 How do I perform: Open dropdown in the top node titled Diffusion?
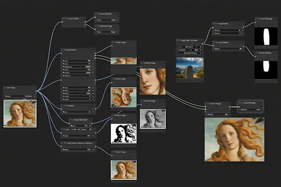click(117, 20)
